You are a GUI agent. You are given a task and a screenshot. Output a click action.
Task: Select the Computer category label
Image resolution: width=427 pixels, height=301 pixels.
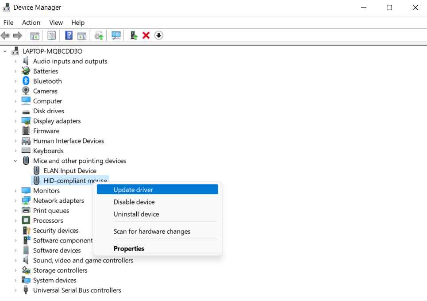point(48,101)
